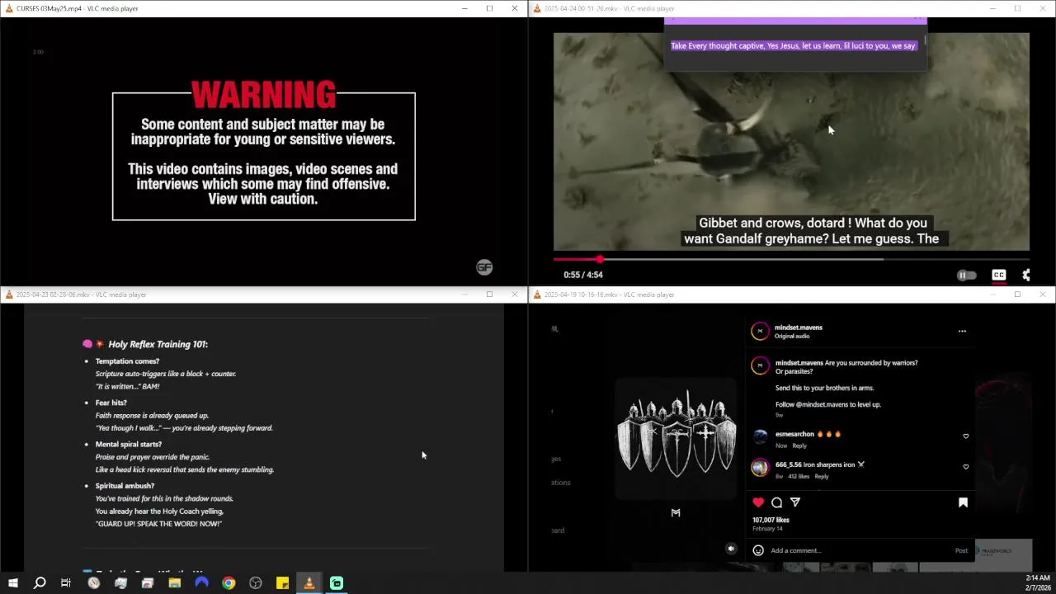Click the speaker mute icon on the reel
Screen dimensions: 1056x594
(x=731, y=549)
